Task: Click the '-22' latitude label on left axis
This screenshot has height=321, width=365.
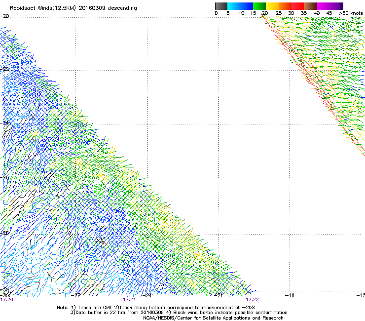Action: pos(4,69)
